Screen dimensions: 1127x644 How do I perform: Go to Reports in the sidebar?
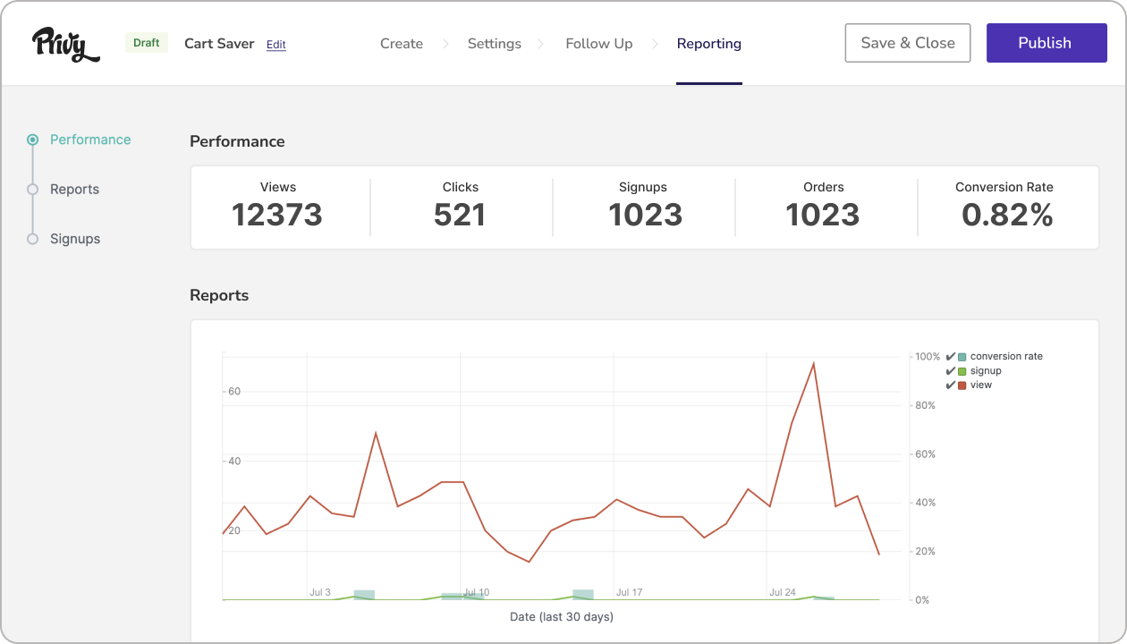point(74,190)
